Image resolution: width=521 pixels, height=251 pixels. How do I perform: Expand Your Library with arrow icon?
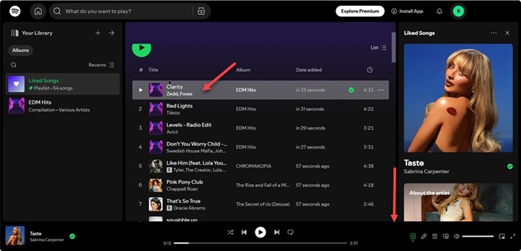coord(111,33)
